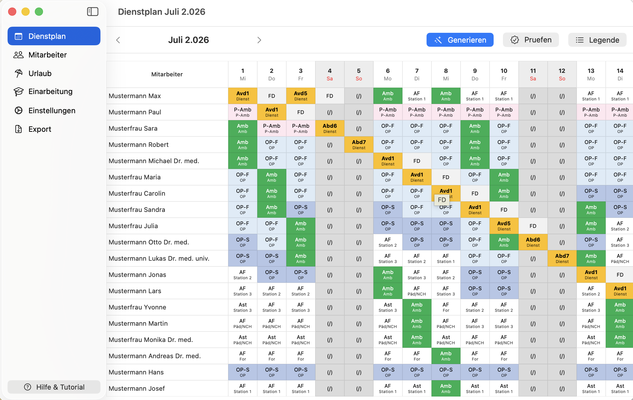Select Musterfrau Sara Abd6 cell on day 4
This screenshot has height=400, width=633.
click(330, 128)
